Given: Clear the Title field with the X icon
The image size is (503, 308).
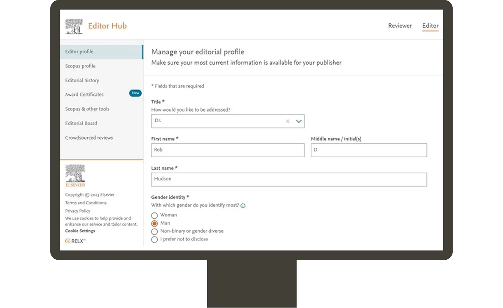Looking at the screenshot, I should [287, 121].
